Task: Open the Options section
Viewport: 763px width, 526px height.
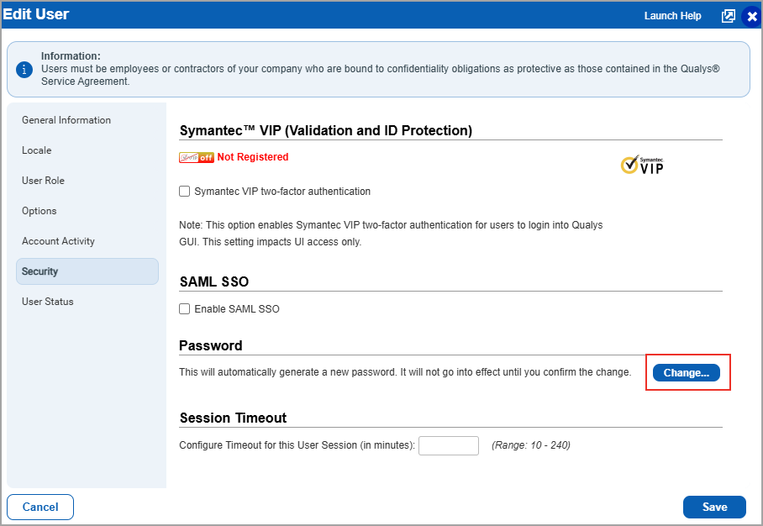Action: 39,211
